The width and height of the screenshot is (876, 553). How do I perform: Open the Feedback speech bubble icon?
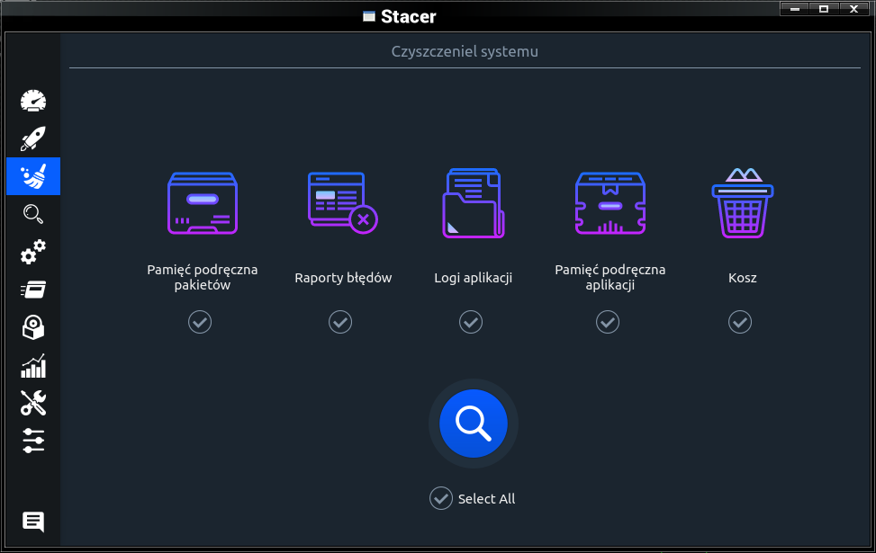click(x=33, y=522)
